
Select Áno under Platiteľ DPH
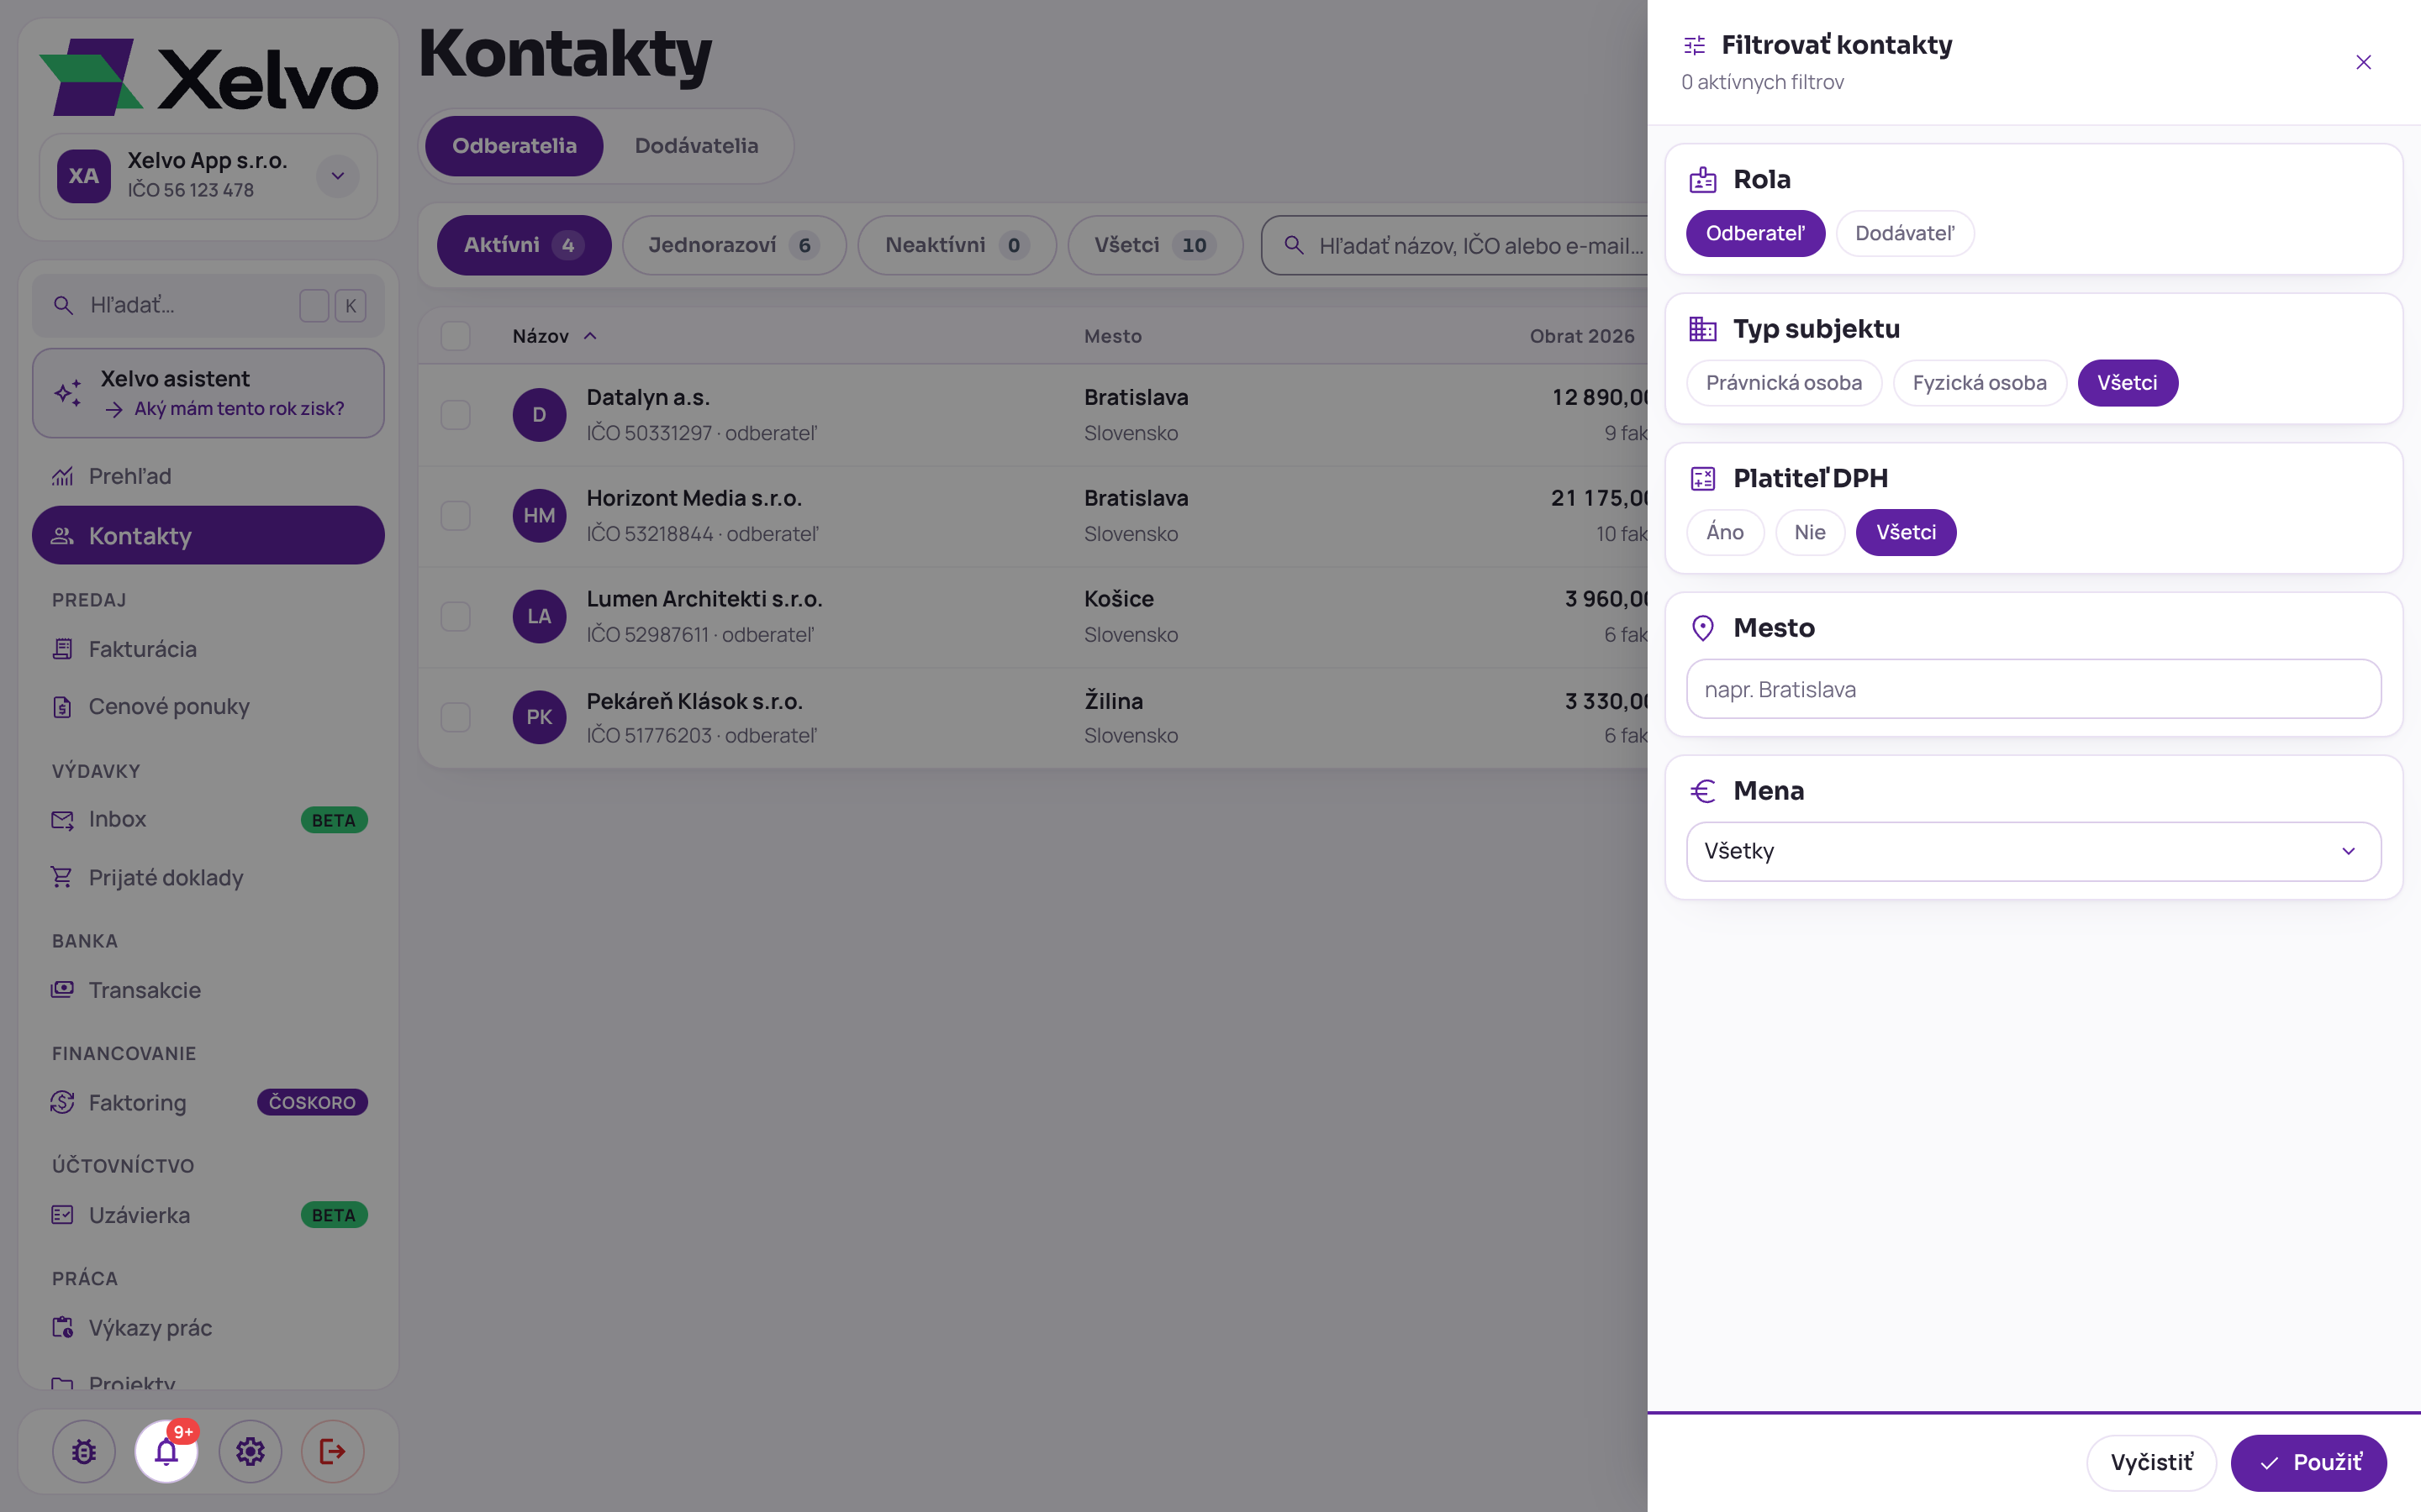click(1725, 532)
